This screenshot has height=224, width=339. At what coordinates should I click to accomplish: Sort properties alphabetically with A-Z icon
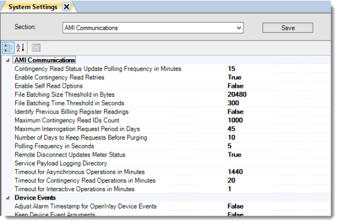(20, 48)
